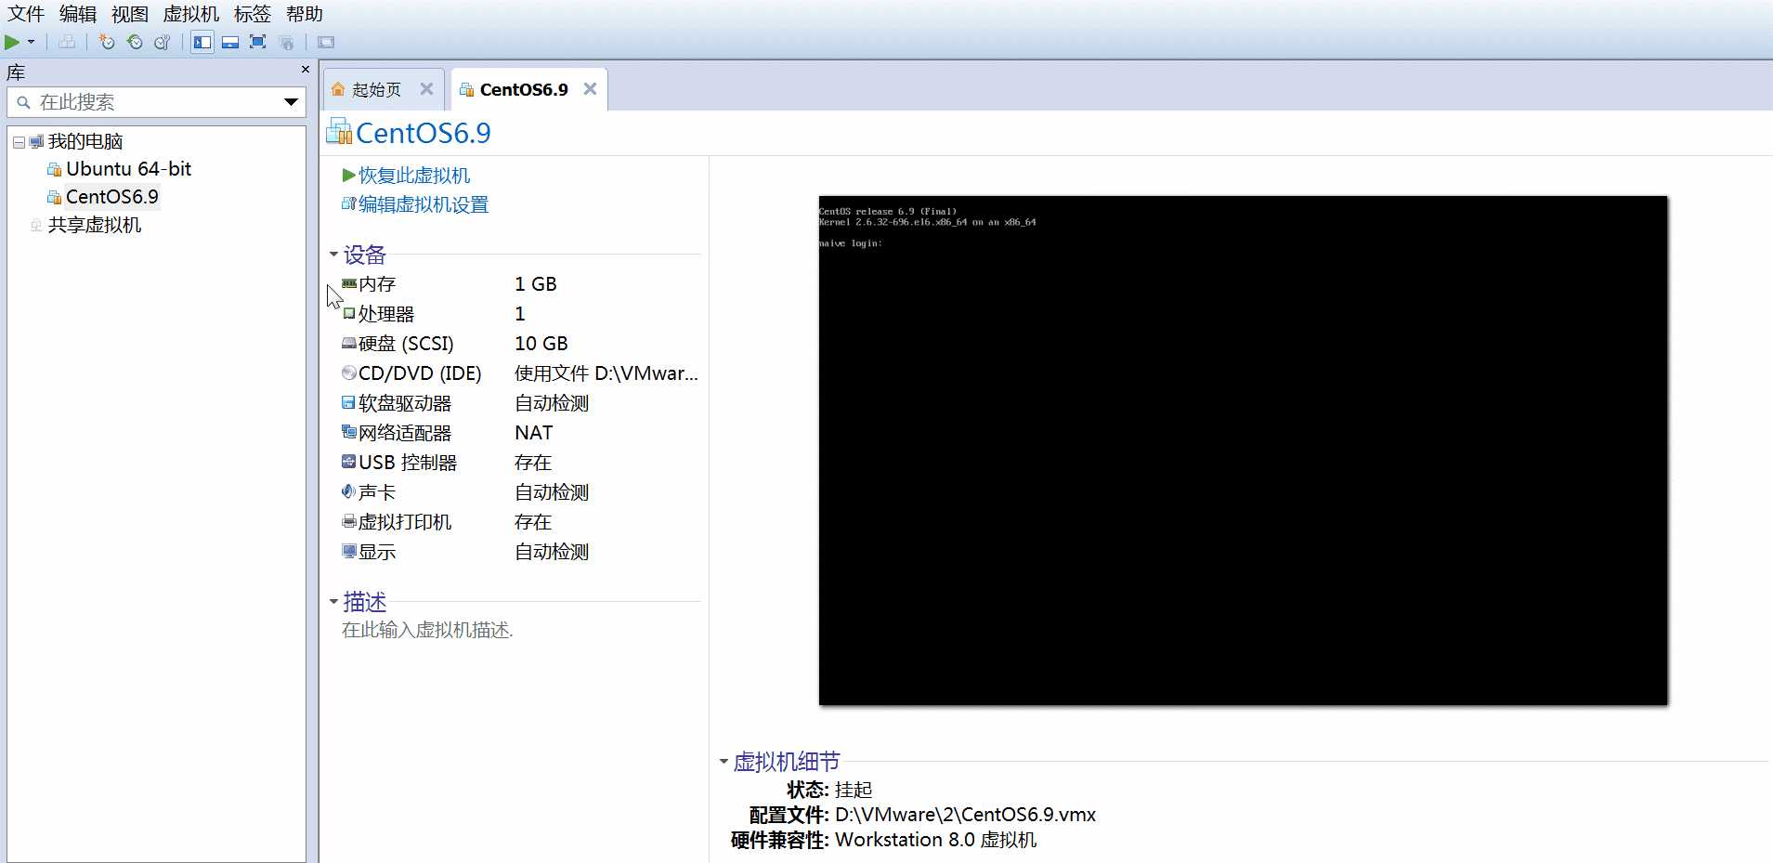Click the 软盘驱动器 floppy icon

point(349,402)
